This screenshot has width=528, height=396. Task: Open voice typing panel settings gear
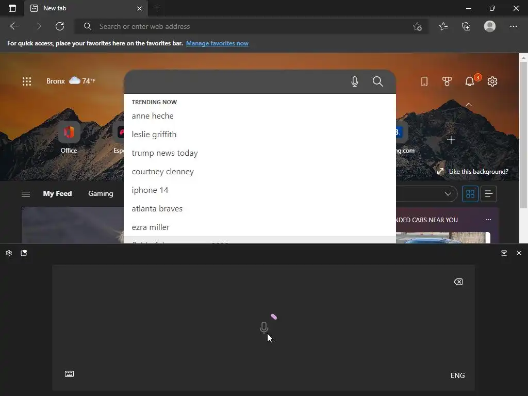(x=9, y=253)
